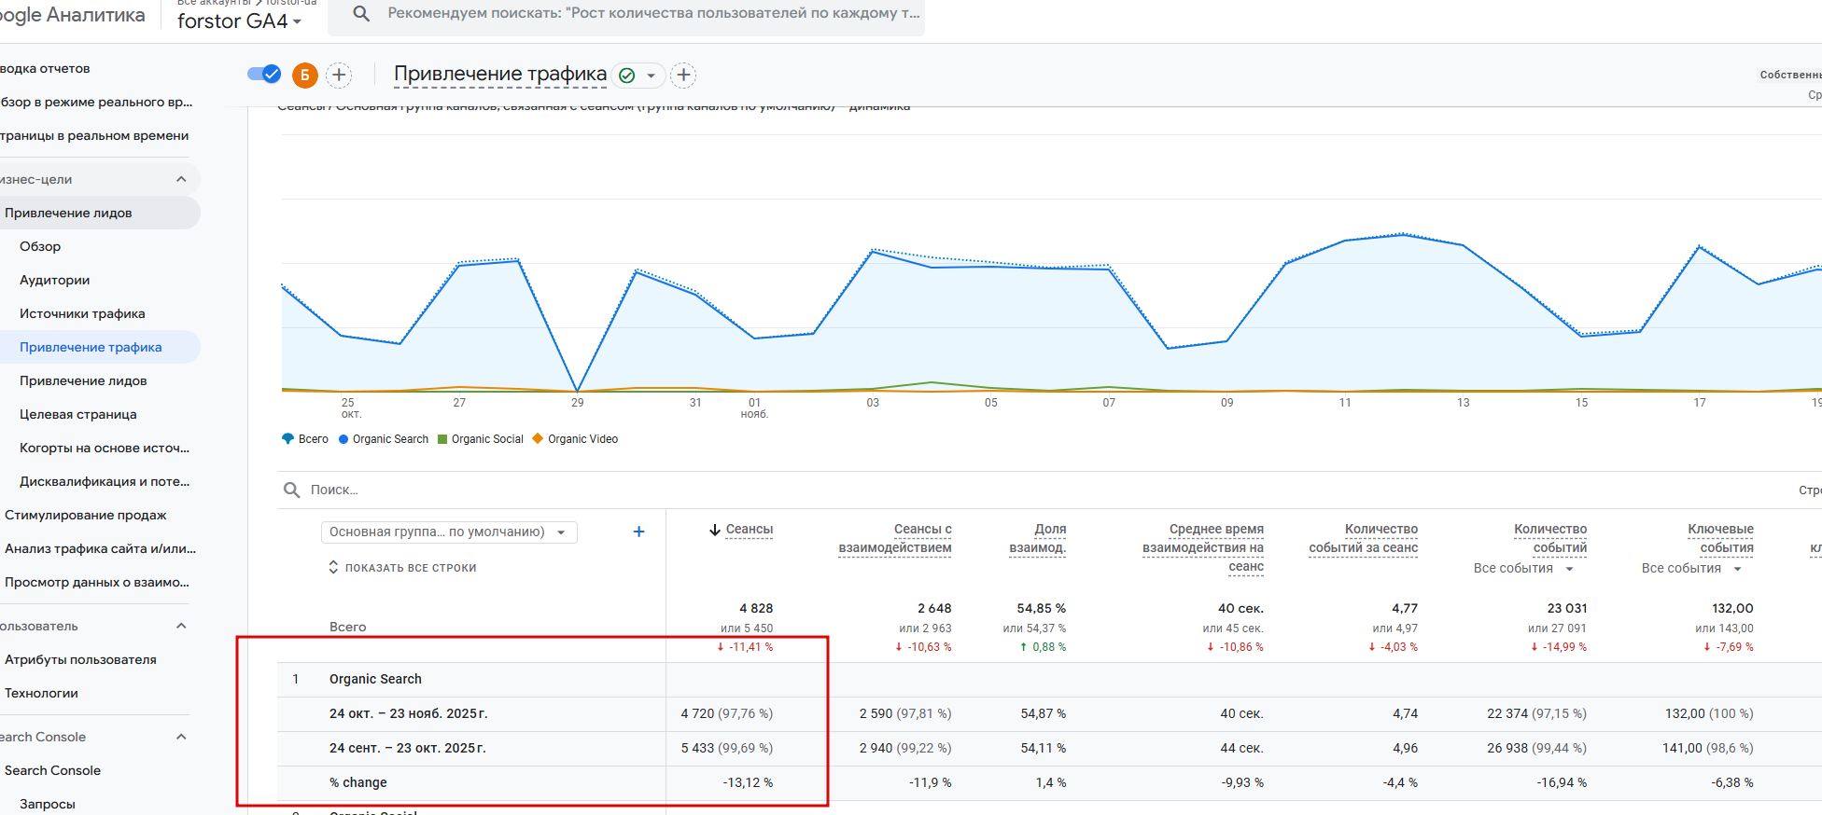
Task: Click the total sessions value 4 828
Action: [756, 608]
